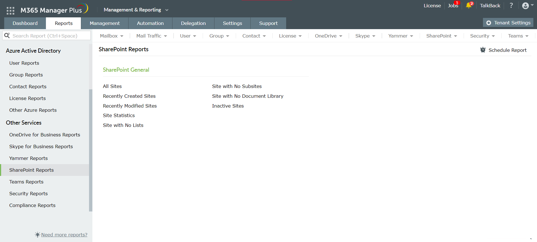
Task: Open the SharePoint category dropdown
Action: pos(442,36)
